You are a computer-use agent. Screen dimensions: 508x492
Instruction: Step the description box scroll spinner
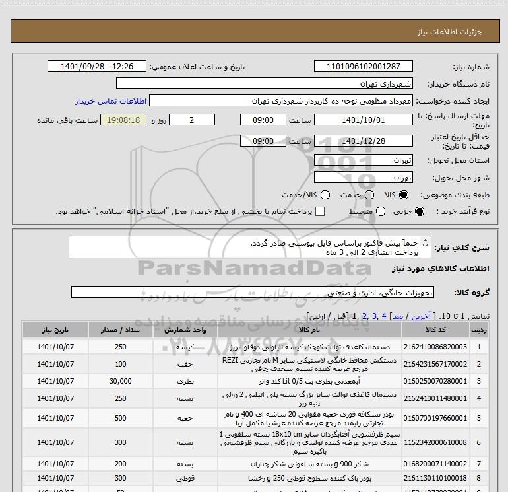tap(426, 242)
